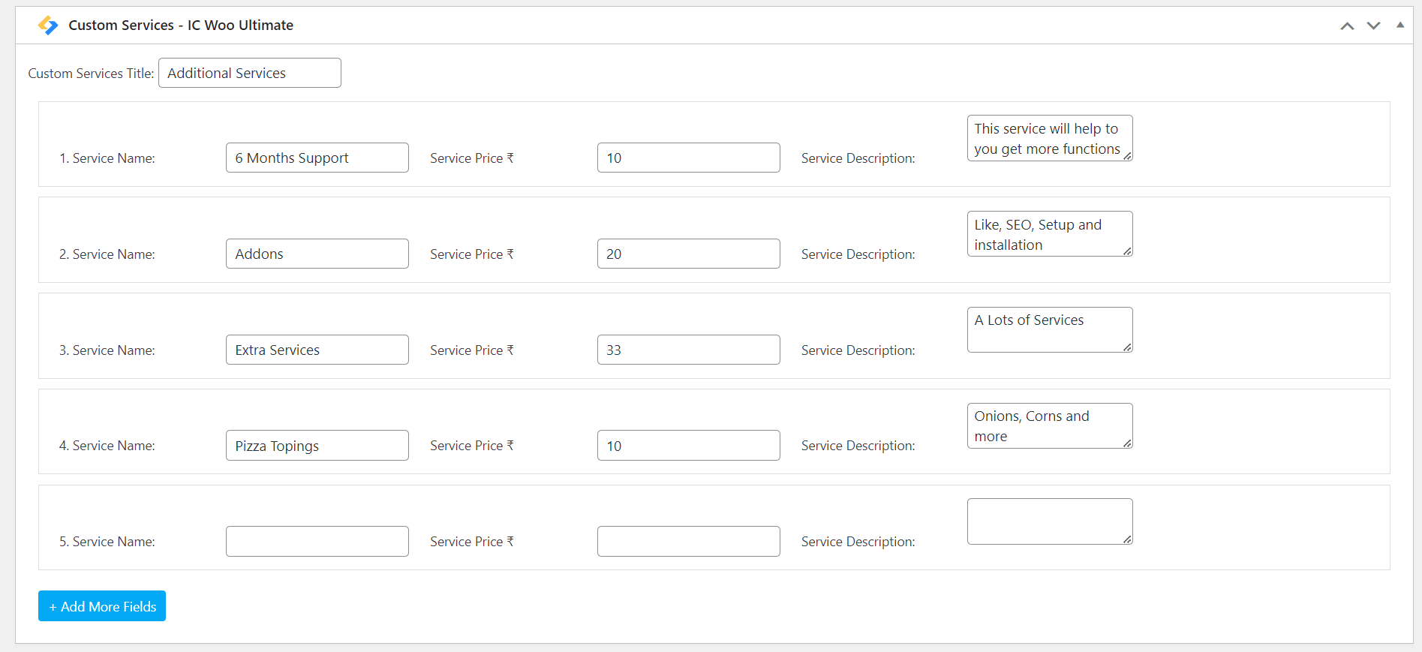Click the resize handle of service 2 description
Screen dimensions: 1422x652
1127,251
